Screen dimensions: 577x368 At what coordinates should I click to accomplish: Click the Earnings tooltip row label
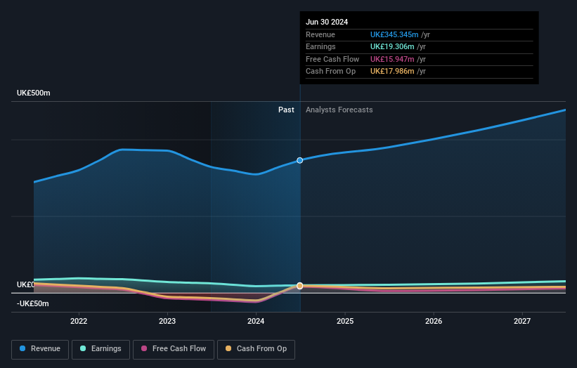coord(320,46)
